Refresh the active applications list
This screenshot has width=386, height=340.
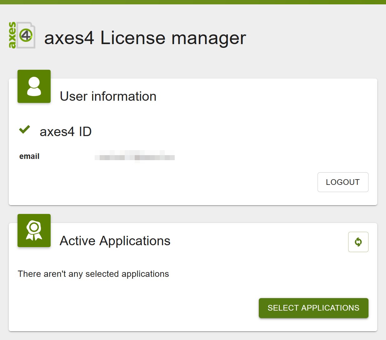point(358,242)
